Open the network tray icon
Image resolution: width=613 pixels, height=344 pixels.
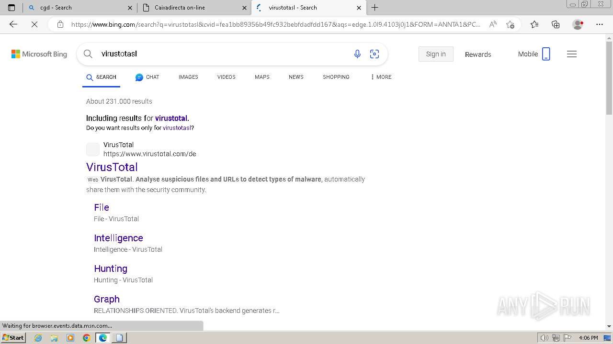coord(556,338)
